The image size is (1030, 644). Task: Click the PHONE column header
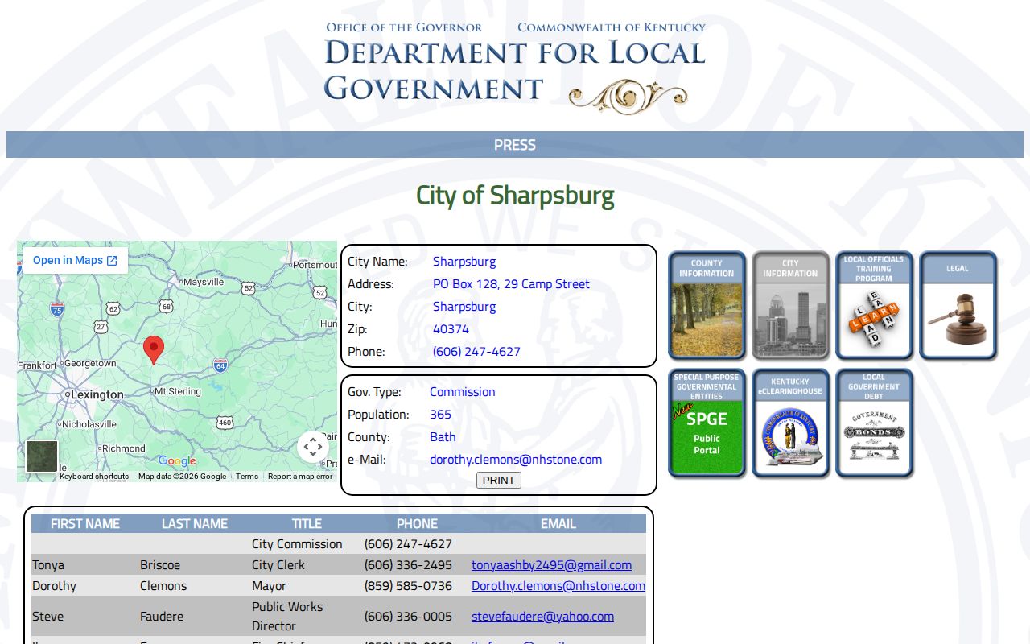pos(417,523)
